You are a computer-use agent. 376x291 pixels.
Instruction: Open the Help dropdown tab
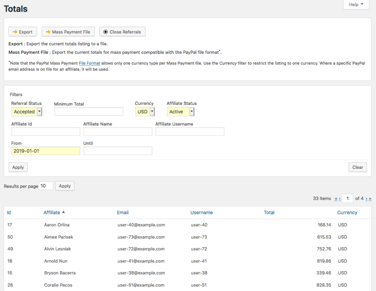point(356,4)
